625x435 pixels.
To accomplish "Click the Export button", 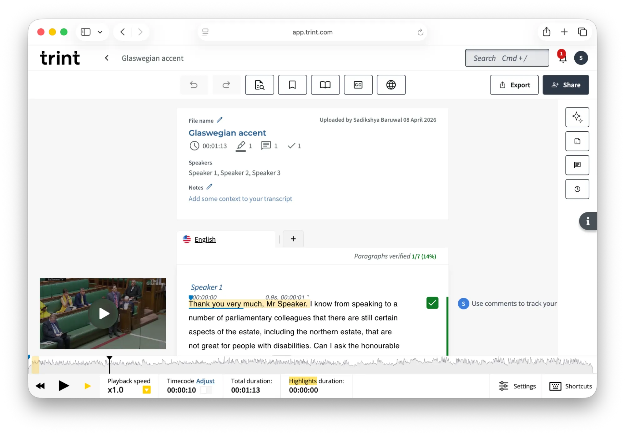I will [514, 85].
